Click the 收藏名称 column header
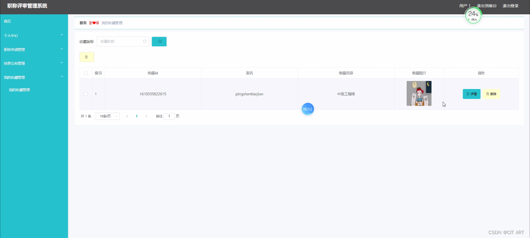530x238 pixels. 346,73
